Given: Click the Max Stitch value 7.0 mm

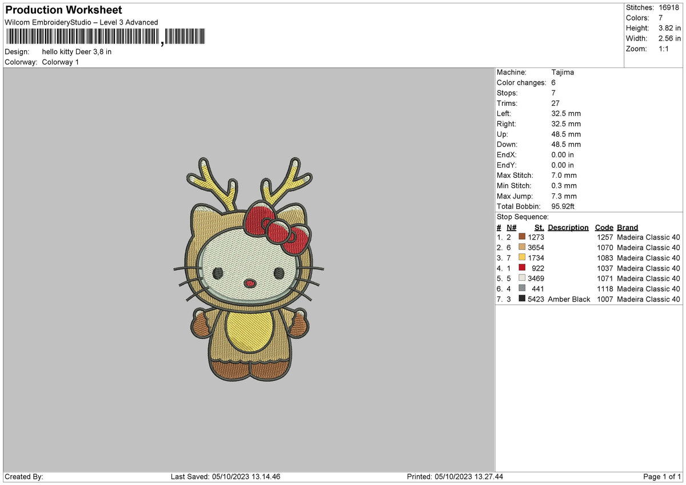Looking at the screenshot, I should coord(564,176).
